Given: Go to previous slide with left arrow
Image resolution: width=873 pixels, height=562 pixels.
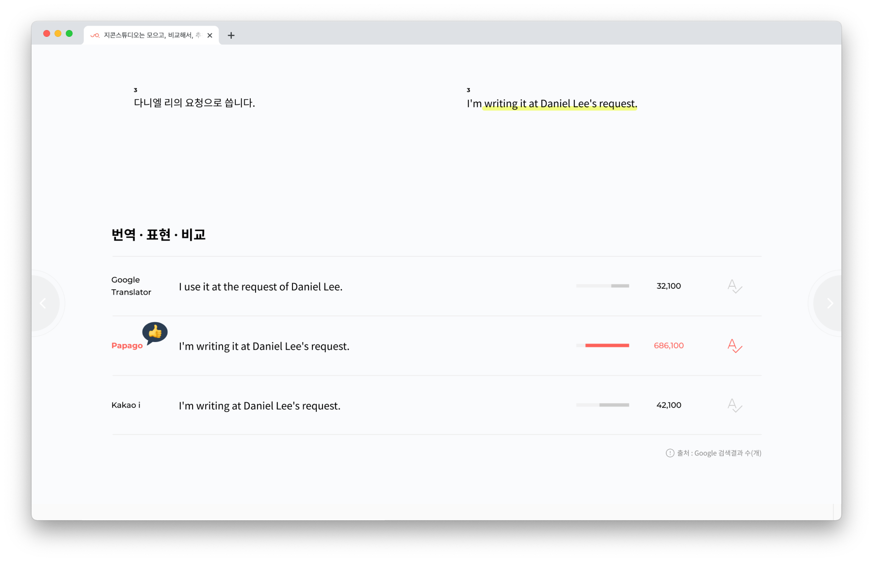Looking at the screenshot, I should tap(43, 303).
